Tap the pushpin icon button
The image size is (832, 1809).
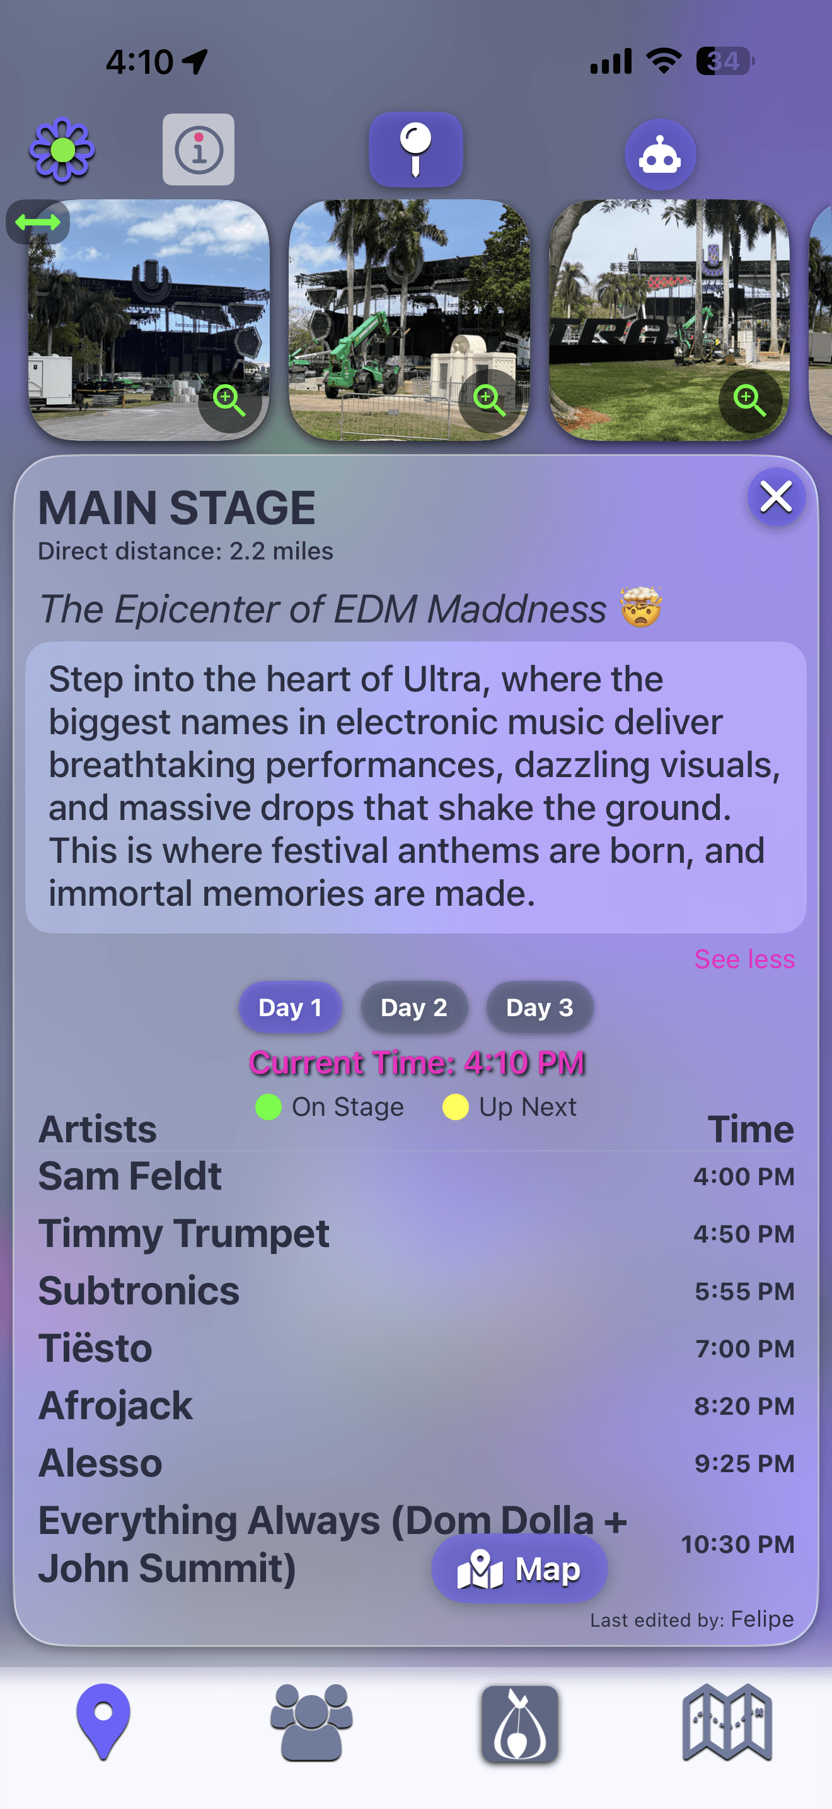(415, 149)
